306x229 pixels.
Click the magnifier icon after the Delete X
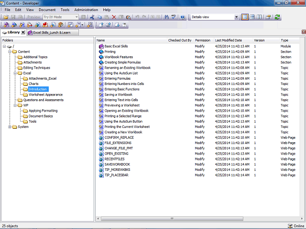pyautogui.click(x=128, y=17)
